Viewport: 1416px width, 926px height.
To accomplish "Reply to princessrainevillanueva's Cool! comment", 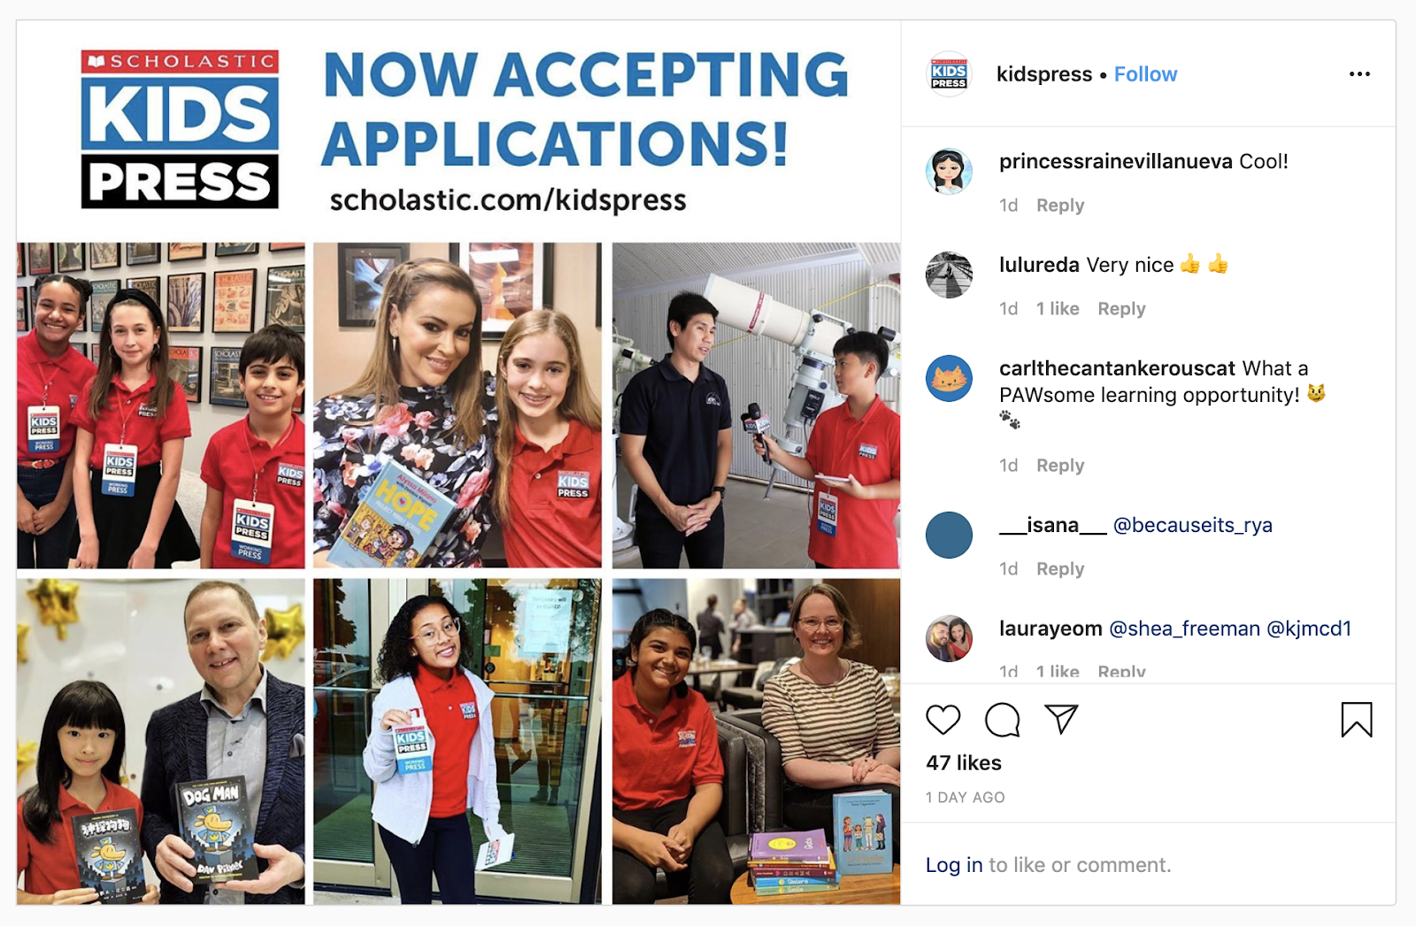I will tap(1060, 205).
